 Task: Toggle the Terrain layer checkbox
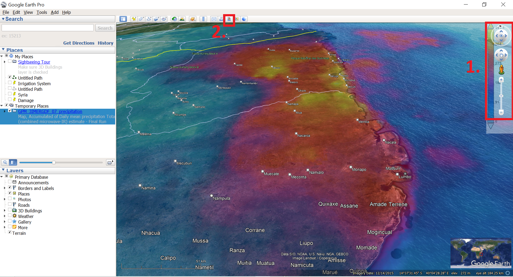coord(10,232)
